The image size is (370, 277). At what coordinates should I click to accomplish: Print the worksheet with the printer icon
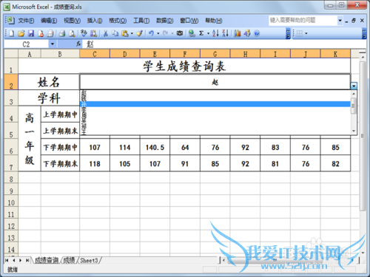[x=62, y=33]
